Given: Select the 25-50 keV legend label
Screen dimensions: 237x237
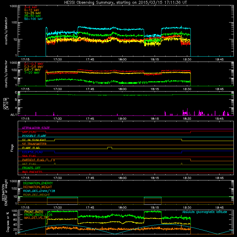Looking at the screenshot, I should [33, 16].
